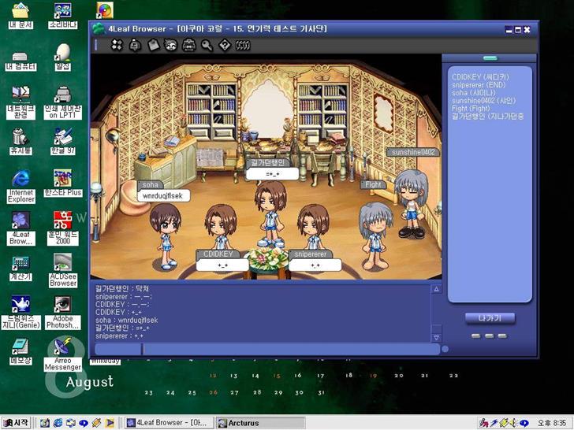
Task: Open the Recycle Bin desktop icon
Action: pyautogui.click(x=20, y=141)
